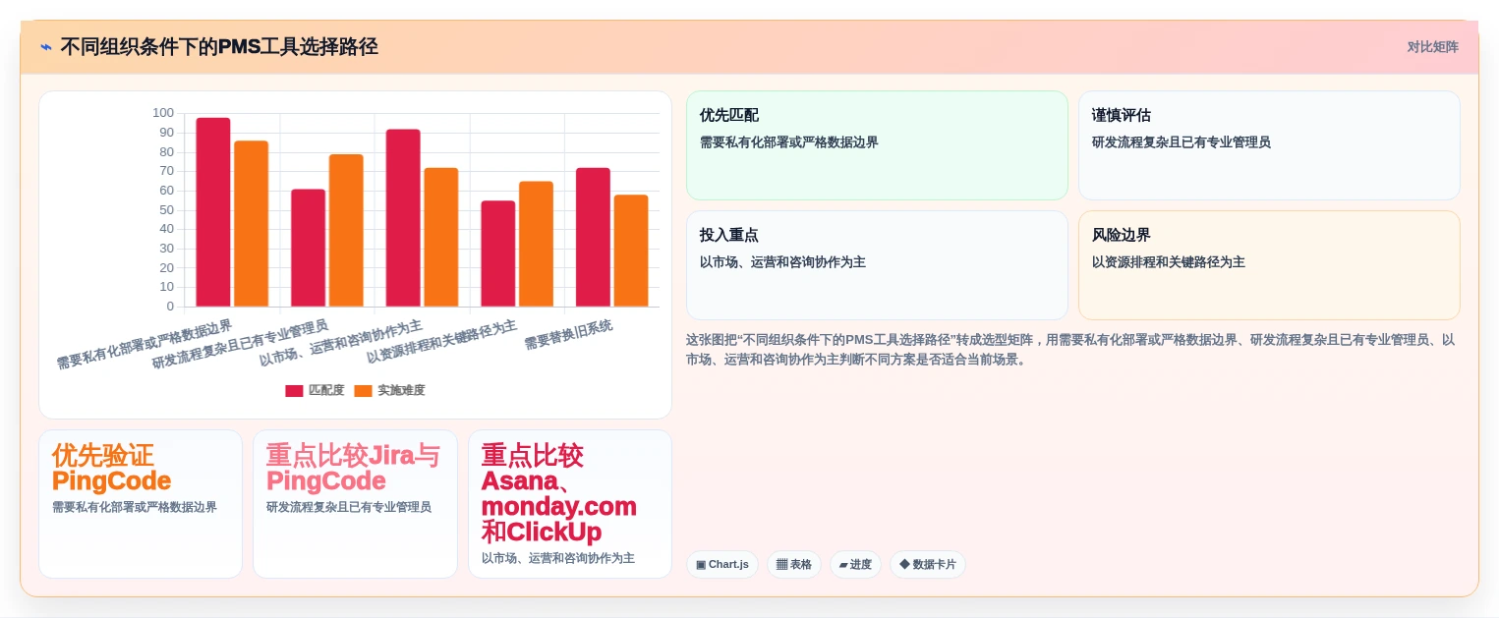Toggle the 实施难度 legend entry
1499x618 pixels.
point(389,390)
